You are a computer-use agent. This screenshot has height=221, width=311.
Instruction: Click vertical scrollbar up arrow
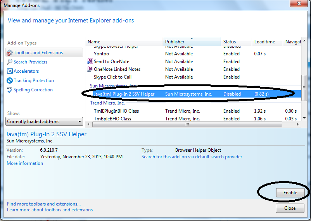click(304, 41)
